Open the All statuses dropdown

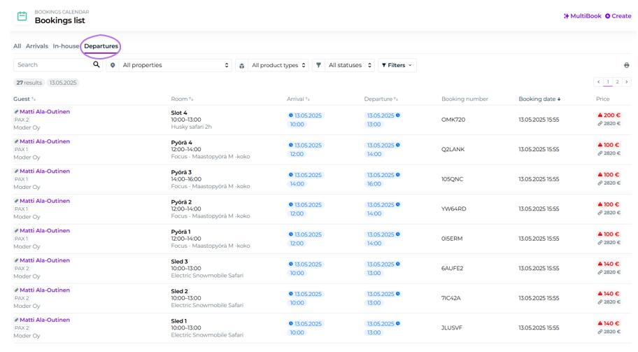pyautogui.click(x=350, y=65)
